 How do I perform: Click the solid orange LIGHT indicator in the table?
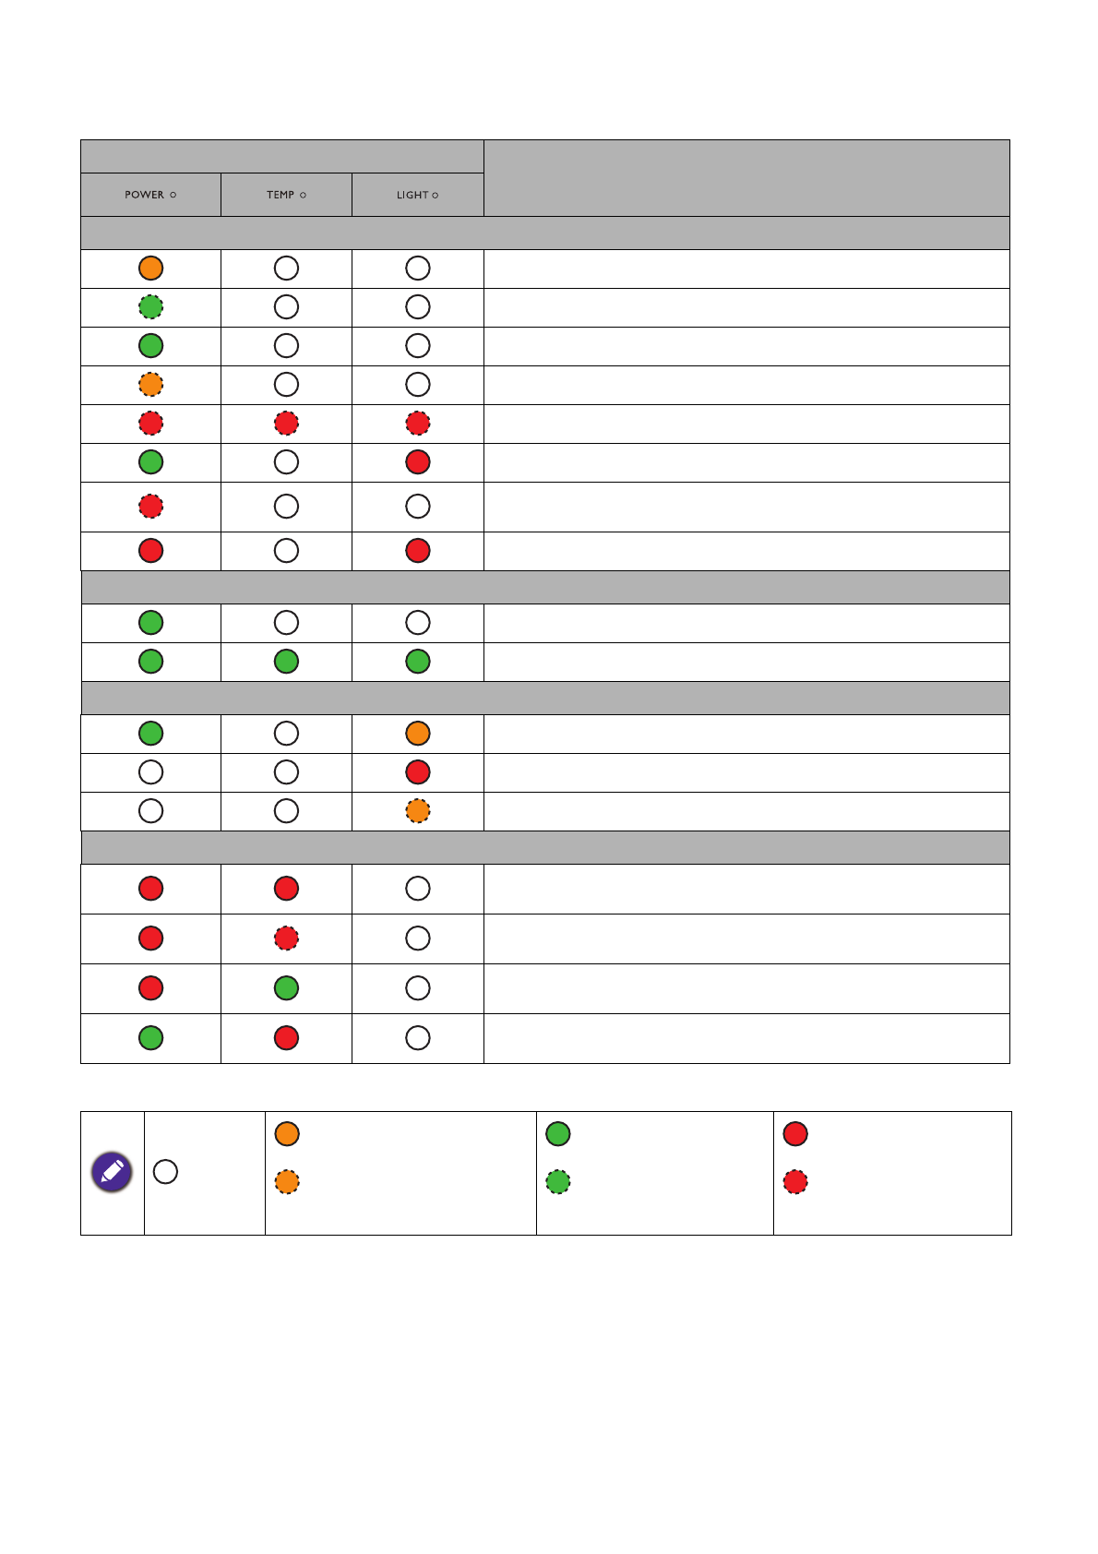[x=418, y=734]
